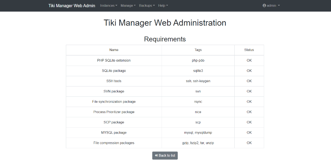The width and height of the screenshot is (331, 165).
Task: Select the File synchronization package row
Action: tap(165, 102)
